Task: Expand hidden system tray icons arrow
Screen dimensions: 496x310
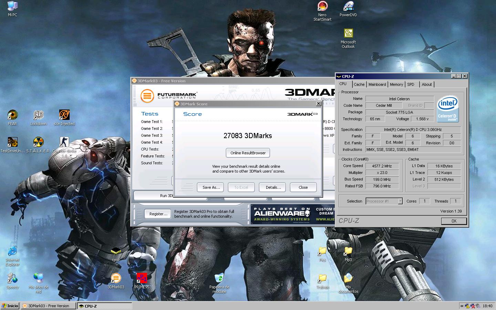Action: [x=462, y=306]
